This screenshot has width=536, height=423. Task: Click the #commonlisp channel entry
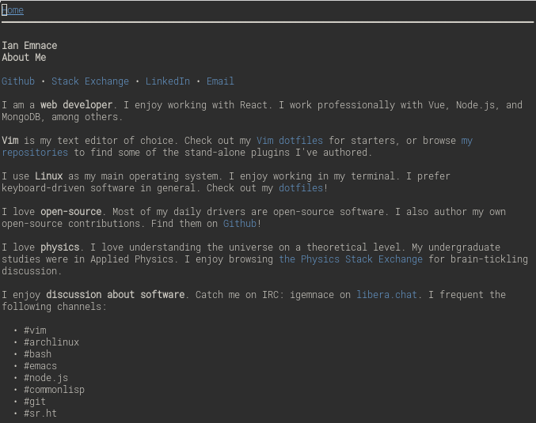[x=54, y=390]
